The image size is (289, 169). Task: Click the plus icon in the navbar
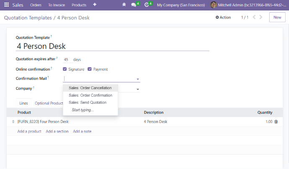tap(95, 5)
